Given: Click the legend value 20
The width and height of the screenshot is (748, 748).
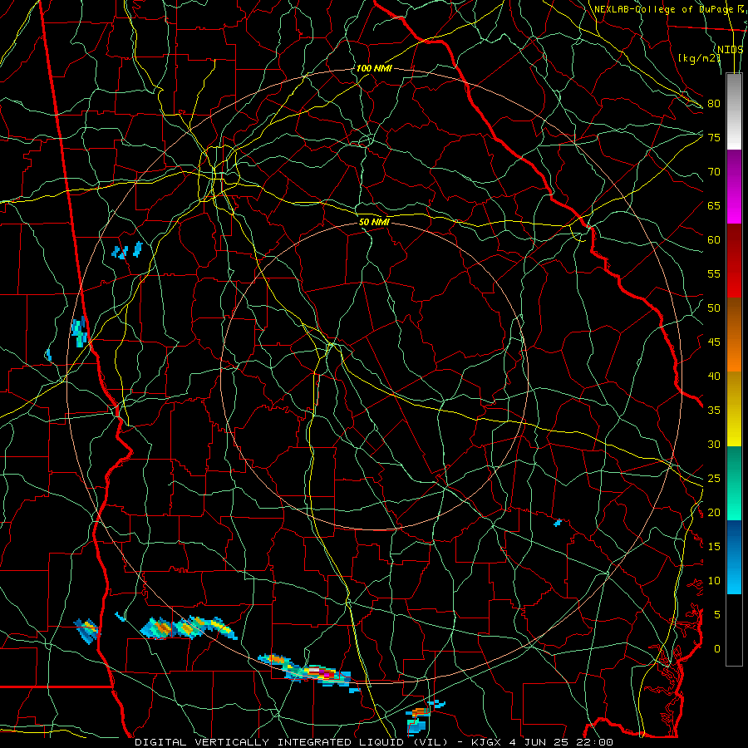Looking at the screenshot, I should coord(714,512).
